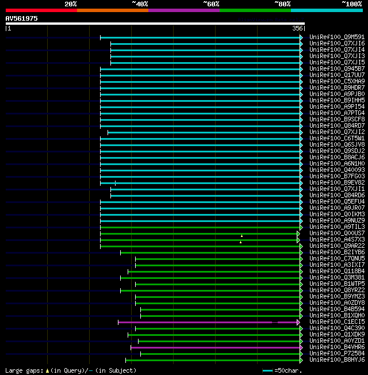Click the text UniRef100_A9JR07
Viewport: 368px width, 375px height.
pos(337,208)
